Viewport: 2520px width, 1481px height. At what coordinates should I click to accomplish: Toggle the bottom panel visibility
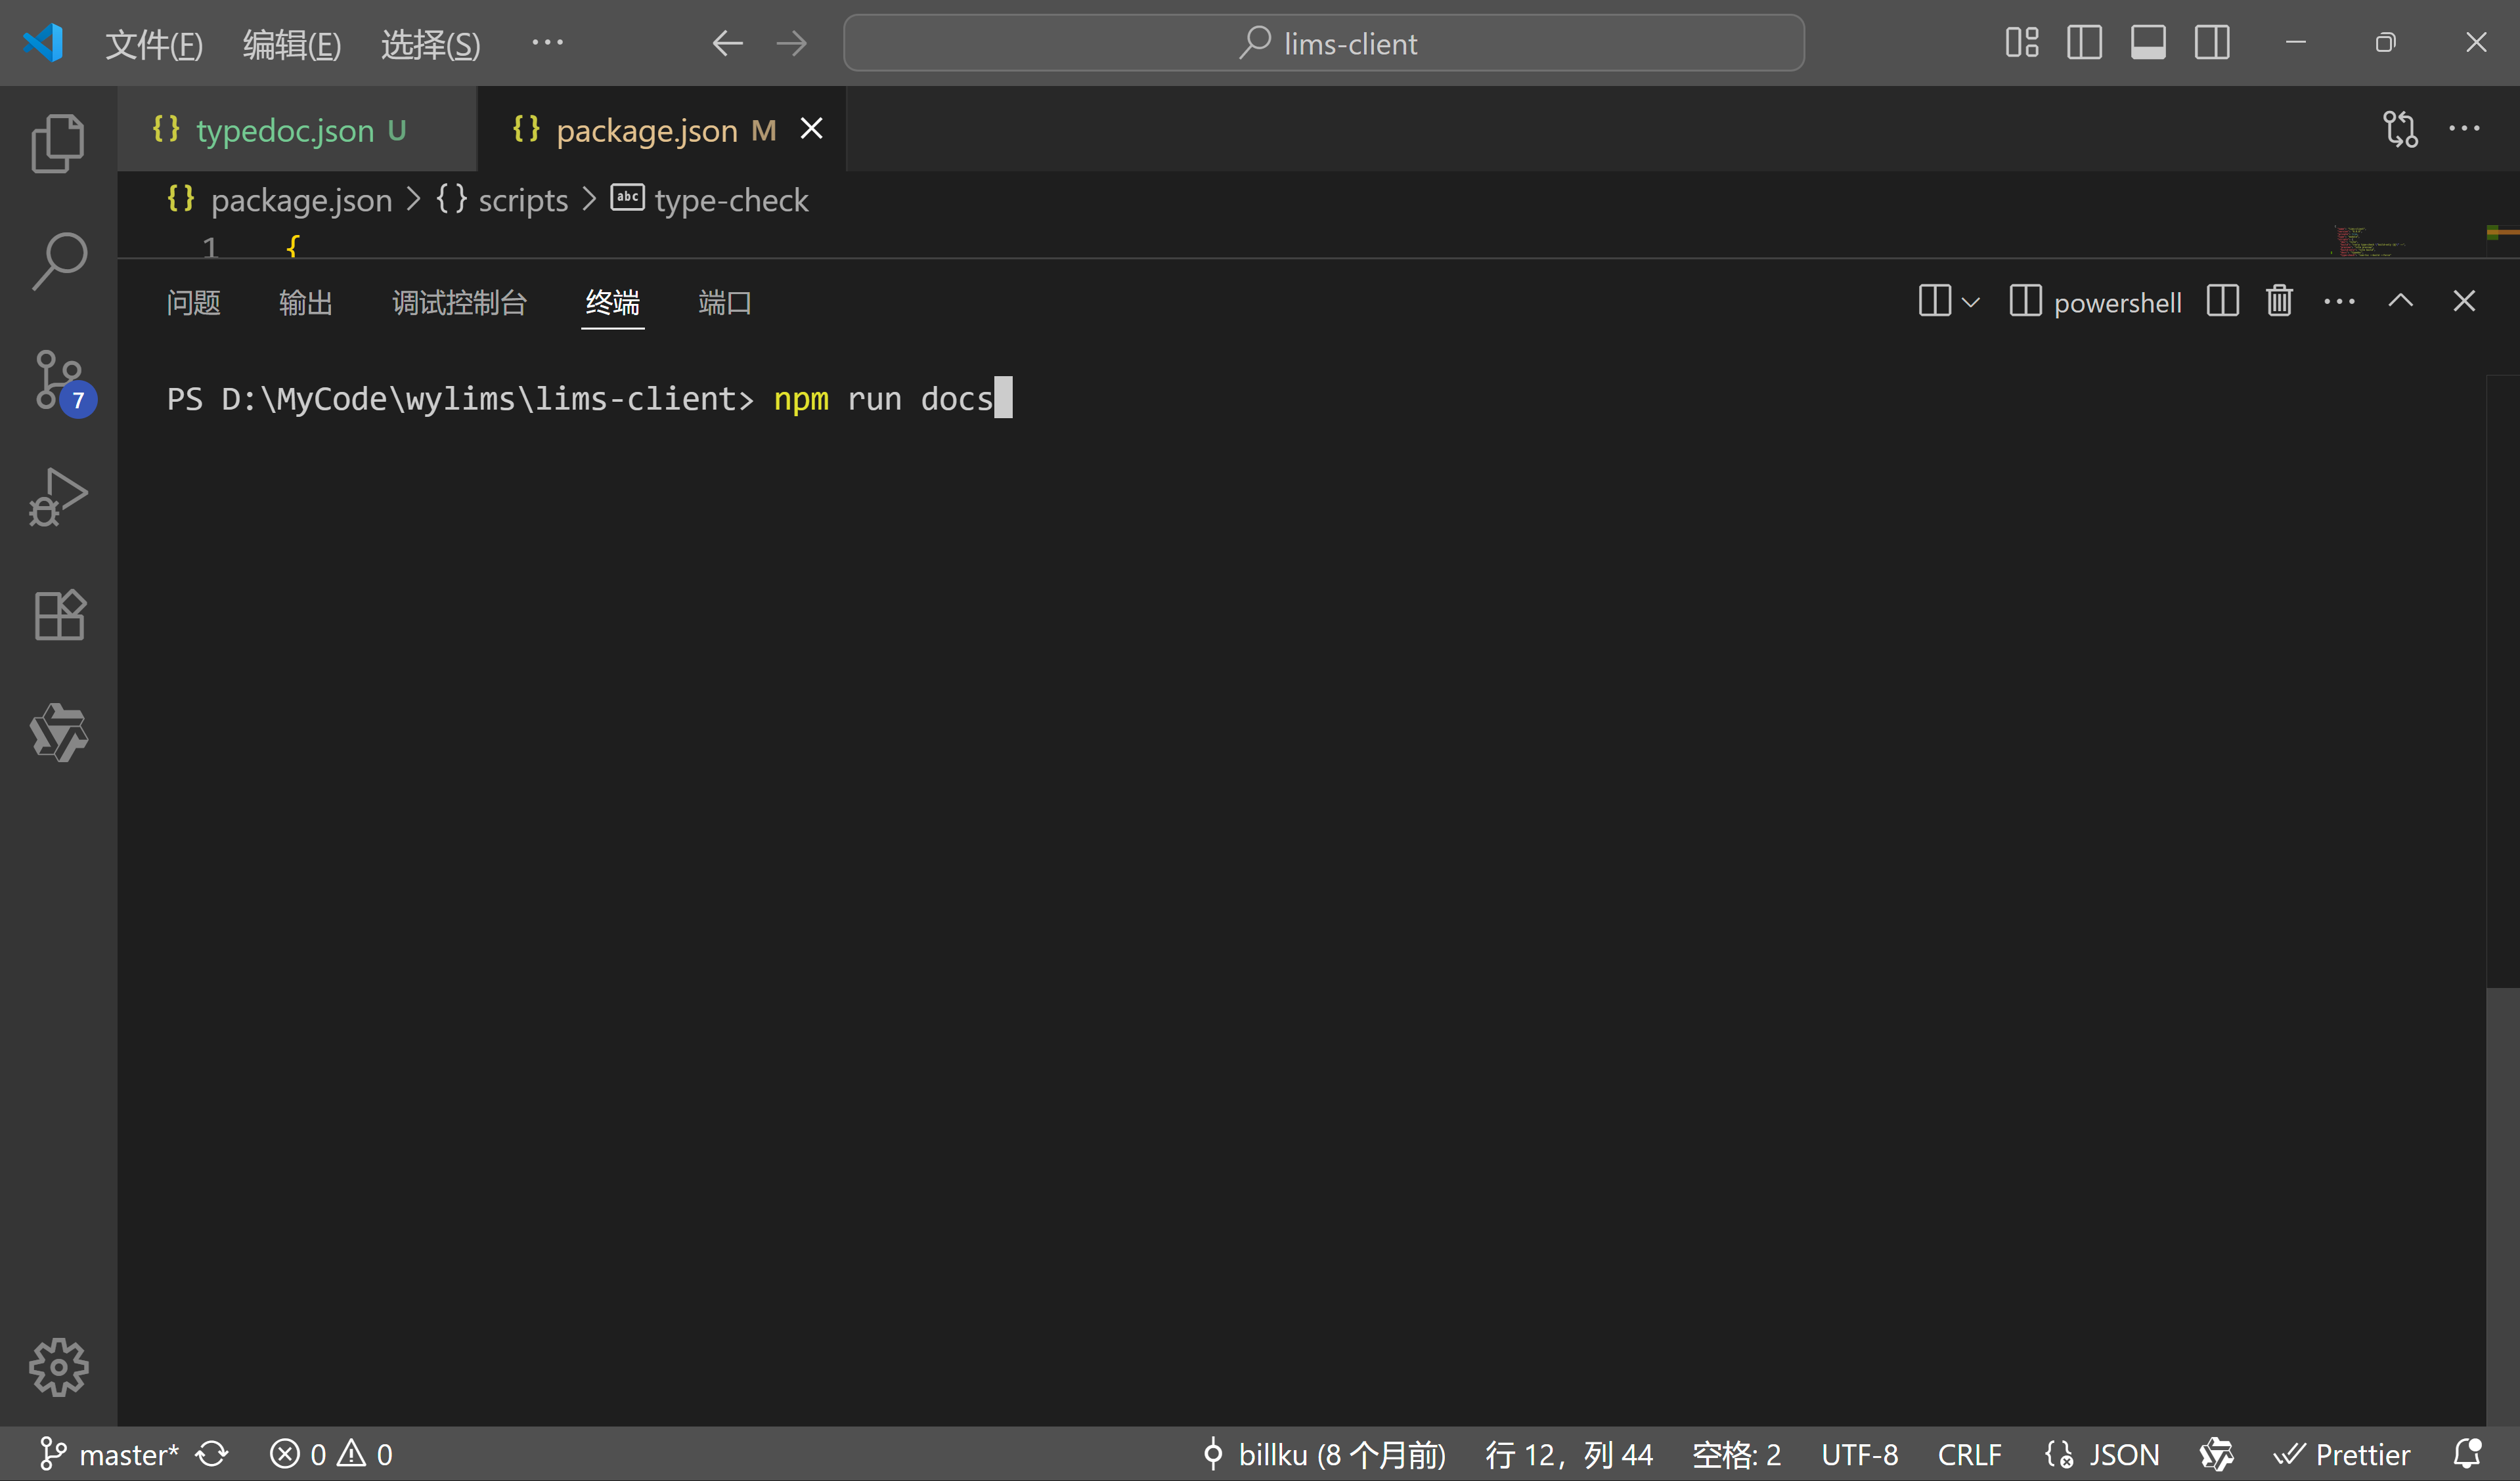[2148, 42]
